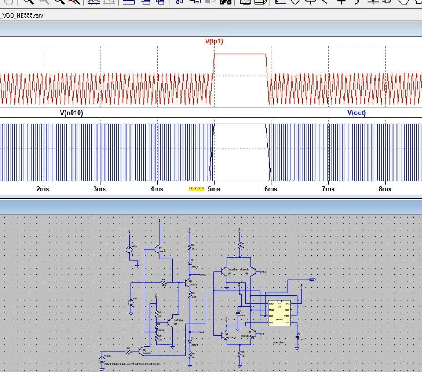Screen dimensions: 422x372
Task: Select the resistor tool in toolbar
Action: pyautogui.click(x=326, y=1)
